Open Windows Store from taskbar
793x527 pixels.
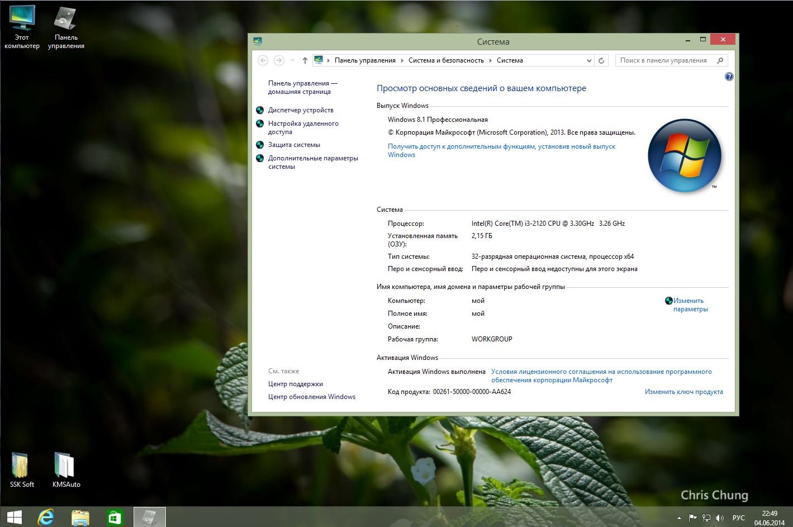pyautogui.click(x=115, y=517)
